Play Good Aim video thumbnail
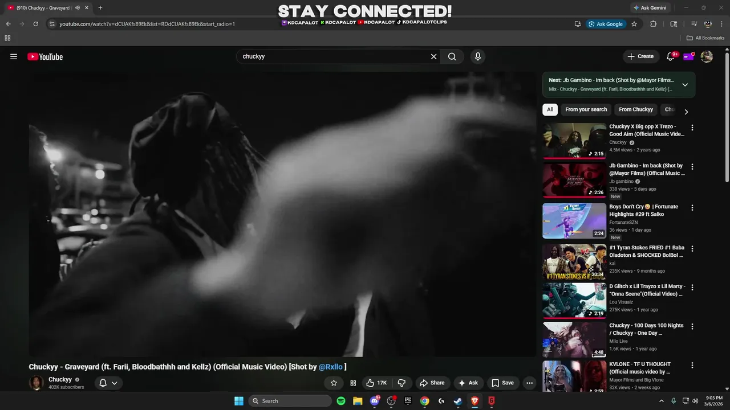This screenshot has height=410, width=730. pos(574,141)
